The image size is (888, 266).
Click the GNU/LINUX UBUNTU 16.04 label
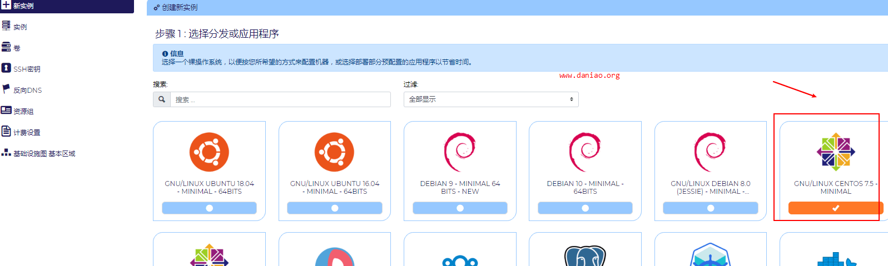pyautogui.click(x=335, y=187)
